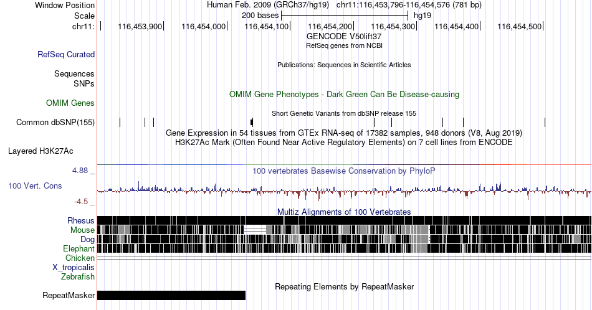Open the OMIM Genes track label

70,103
